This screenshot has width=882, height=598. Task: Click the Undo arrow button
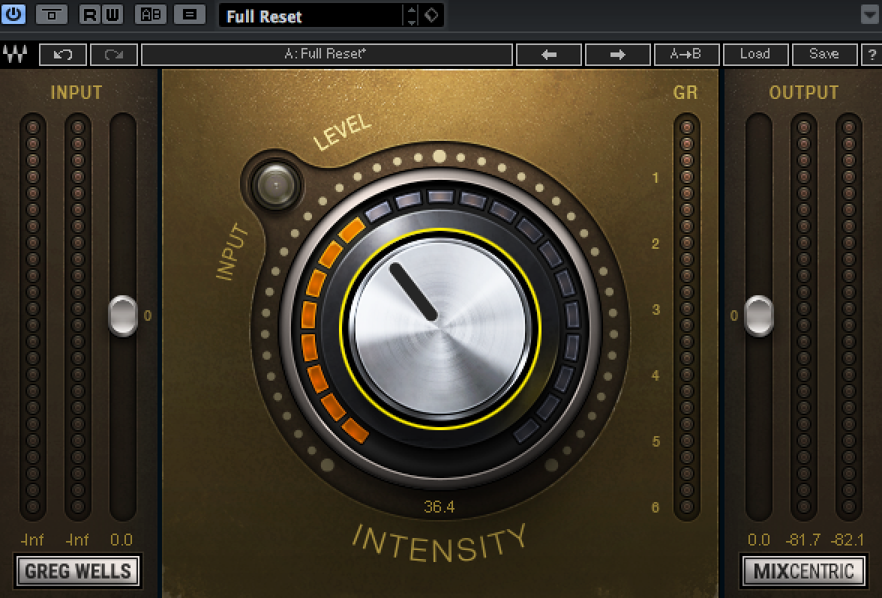point(62,55)
